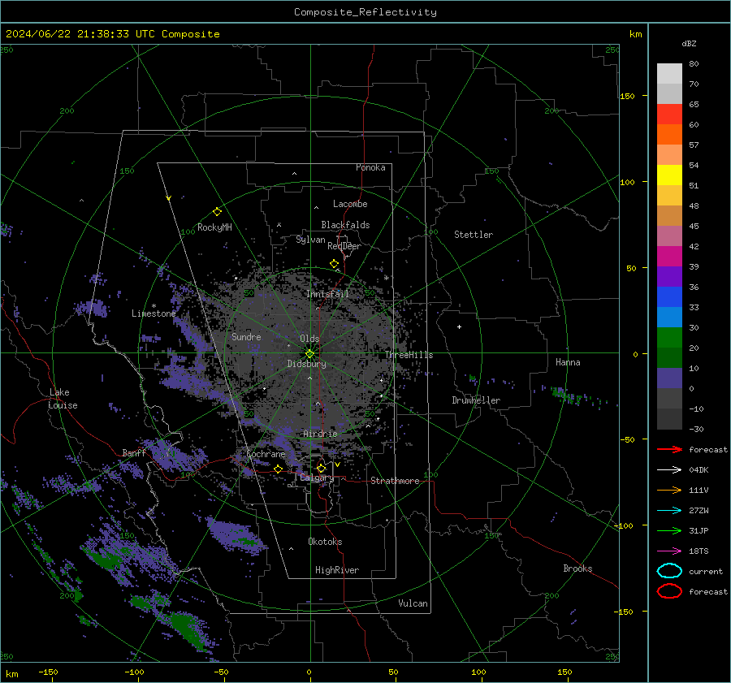Click the Limestone label
This screenshot has height=683, width=731.
pyautogui.click(x=154, y=313)
